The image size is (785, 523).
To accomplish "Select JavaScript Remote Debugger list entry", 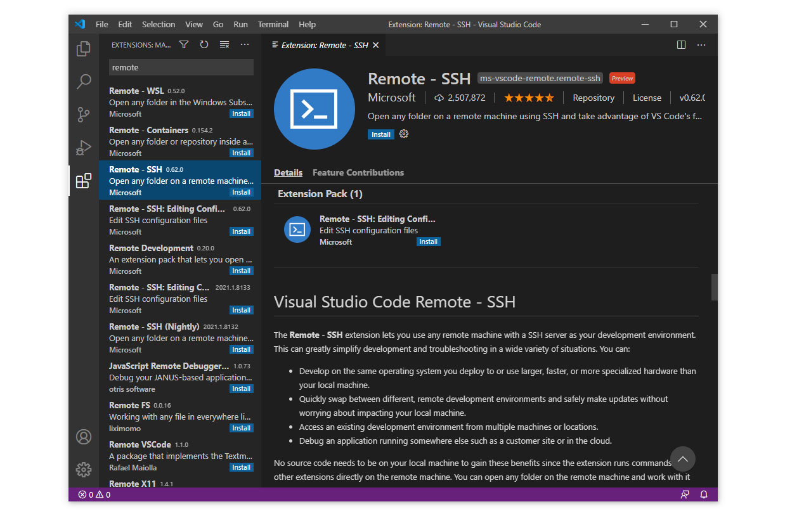I will point(180,377).
